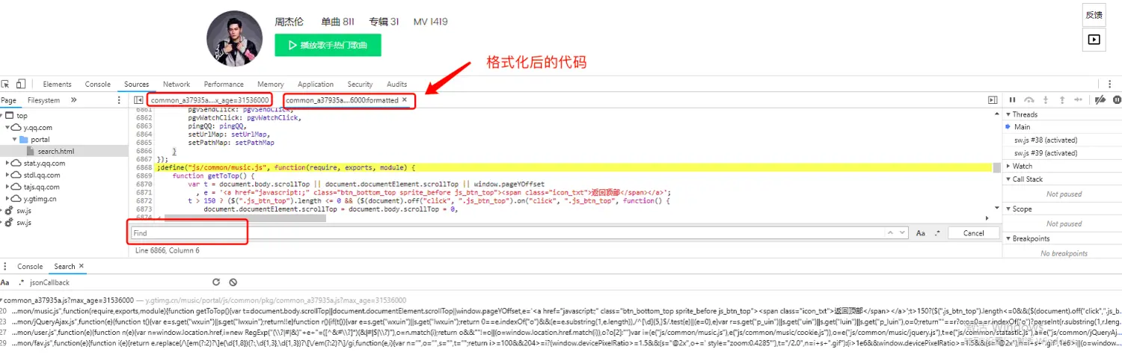Expand the stdl.qq.com node
Image resolution: width=1122 pixels, height=358 pixels.
(8, 175)
